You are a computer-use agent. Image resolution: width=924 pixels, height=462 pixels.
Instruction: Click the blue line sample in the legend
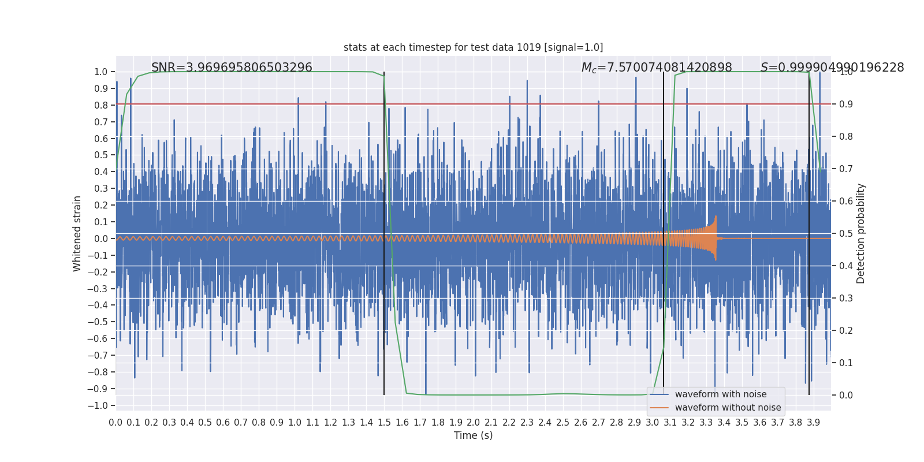[660, 394]
